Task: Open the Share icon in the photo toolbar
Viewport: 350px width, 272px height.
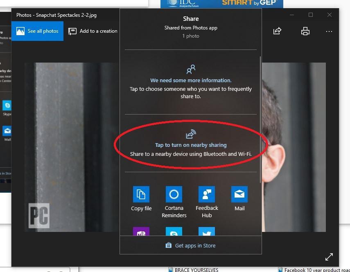Action: 277,31
